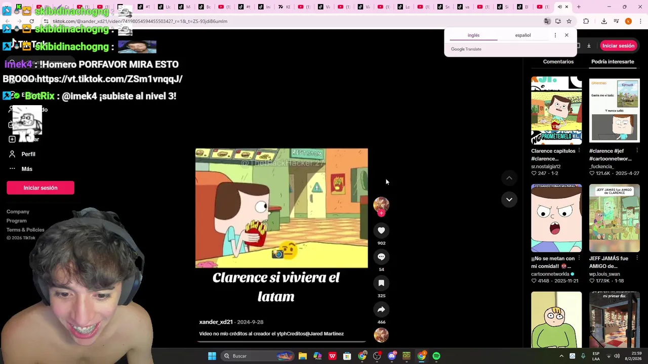648x364 pixels.
Task: Switch to the Podría interesarte tab
Action: (x=613, y=62)
